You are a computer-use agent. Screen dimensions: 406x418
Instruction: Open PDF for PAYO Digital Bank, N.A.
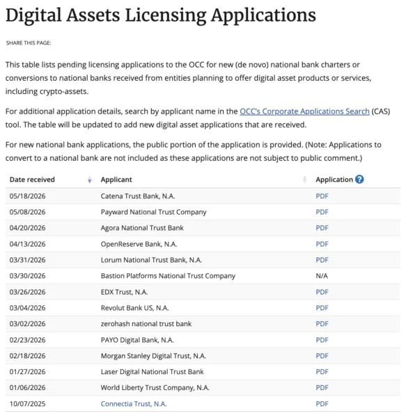(x=322, y=340)
